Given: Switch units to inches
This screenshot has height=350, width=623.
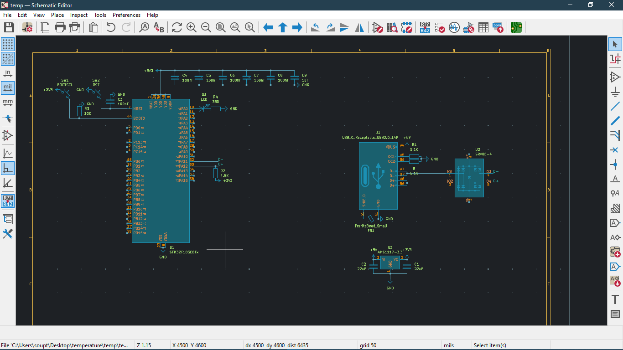Looking at the screenshot, I should (8, 73).
